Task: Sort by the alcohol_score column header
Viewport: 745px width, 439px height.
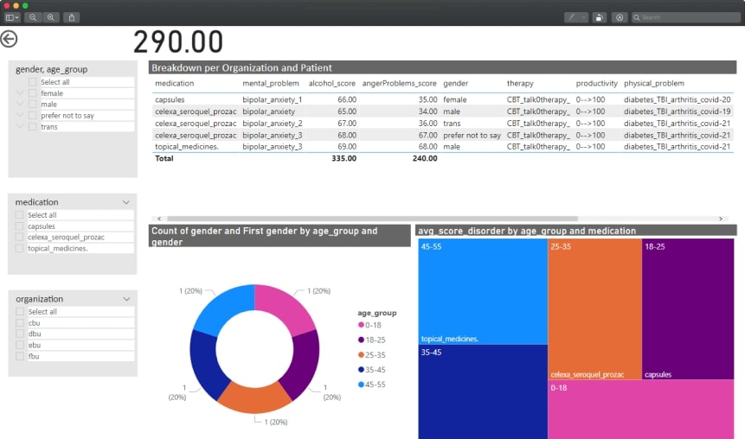Action: (x=331, y=84)
